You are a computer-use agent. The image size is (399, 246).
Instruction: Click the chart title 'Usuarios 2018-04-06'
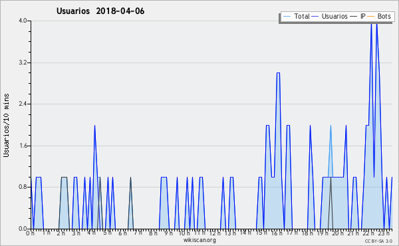pos(100,11)
